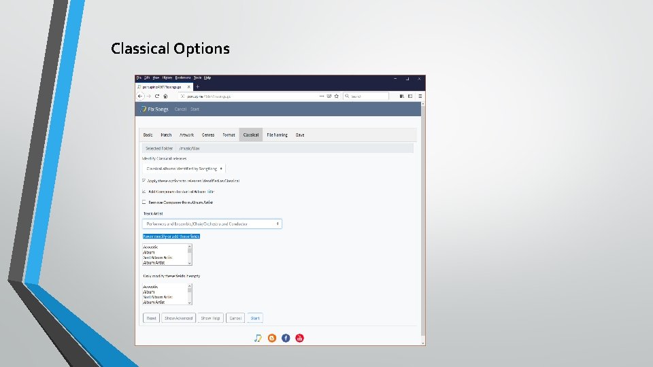Select Acoustic in Never modify fields list

(165, 247)
